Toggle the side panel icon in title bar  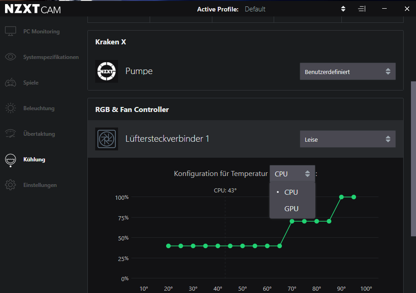tap(362, 9)
